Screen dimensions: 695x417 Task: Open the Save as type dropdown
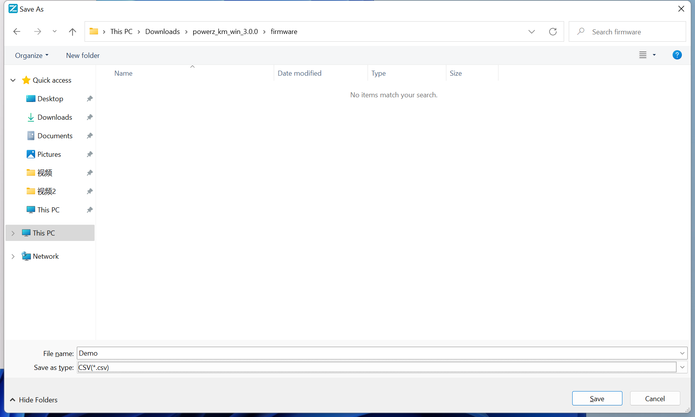click(682, 367)
